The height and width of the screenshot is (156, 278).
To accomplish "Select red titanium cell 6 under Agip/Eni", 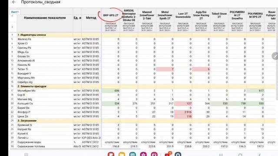I will (201, 69).
